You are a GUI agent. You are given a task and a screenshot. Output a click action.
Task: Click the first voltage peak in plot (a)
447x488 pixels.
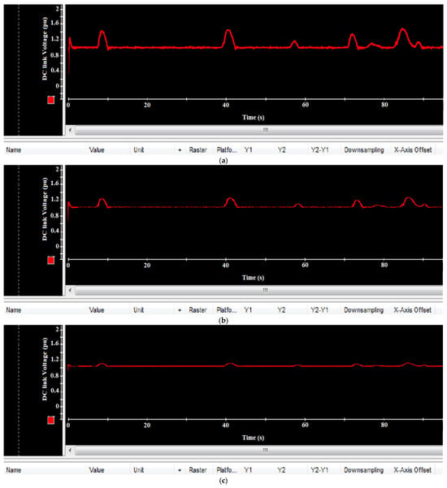click(102, 32)
